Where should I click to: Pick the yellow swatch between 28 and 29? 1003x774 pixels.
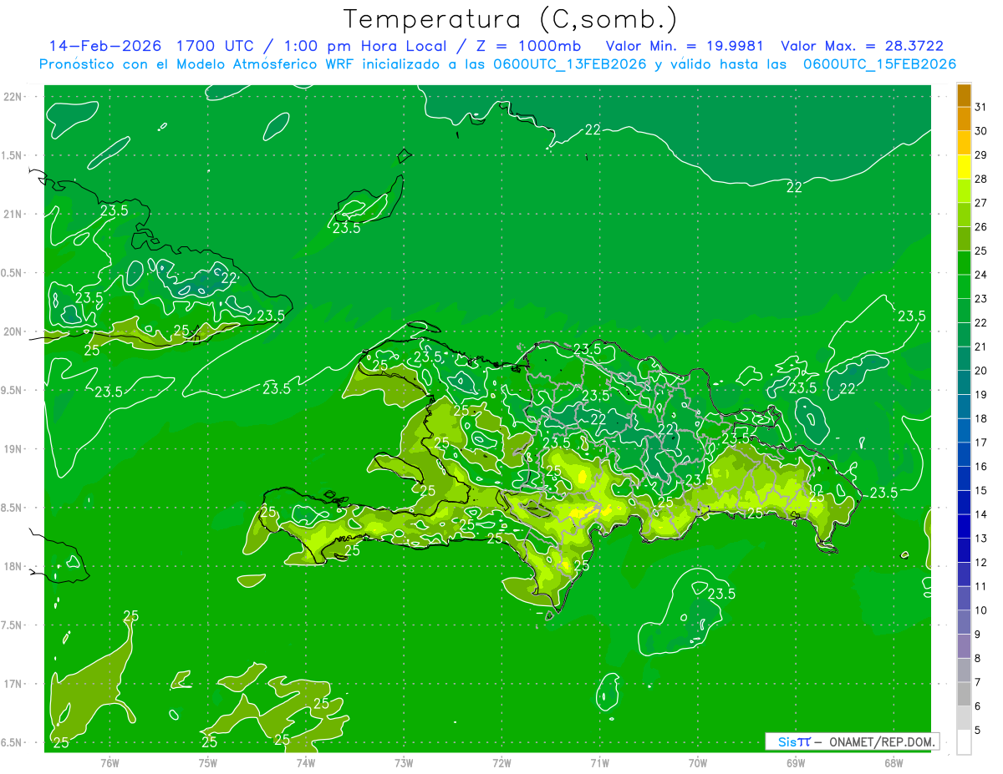pos(964,167)
